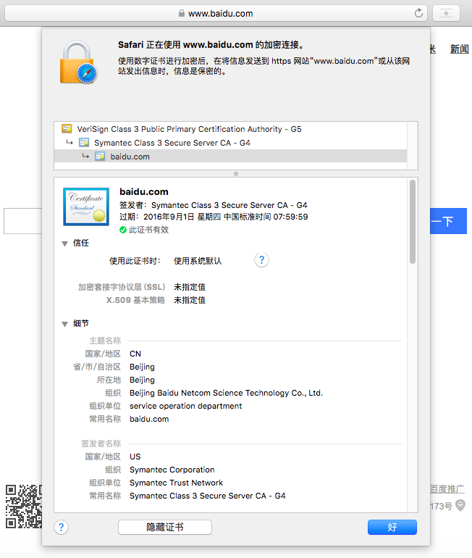Click subject country value CN

[x=135, y=354]
